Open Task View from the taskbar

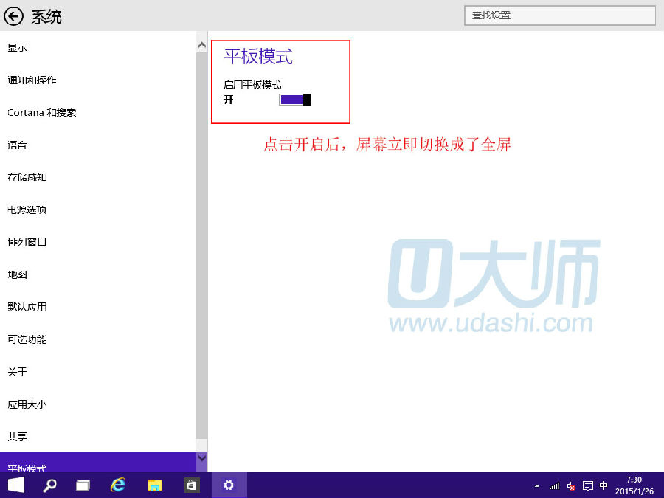point(83,485)
